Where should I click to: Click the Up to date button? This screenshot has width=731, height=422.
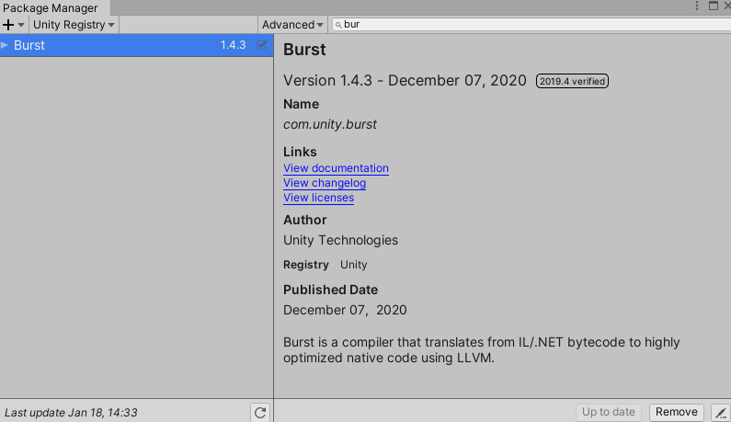point(609,412)
